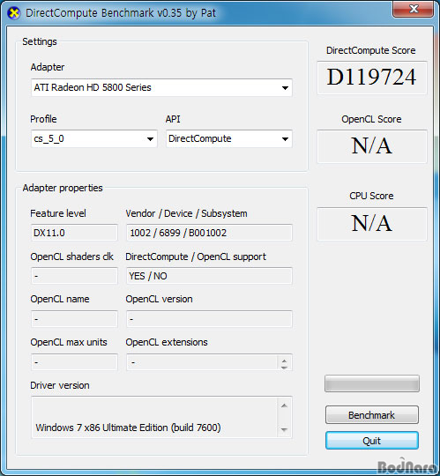Image resolution: width=440 pixels, height=476 pixels.
Task: Click down spinner of OpenCL extensions field
Action: pyautogui.click(x=284, y=367)
